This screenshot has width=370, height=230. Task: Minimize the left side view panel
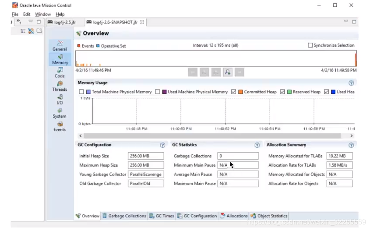pos(31,21)
